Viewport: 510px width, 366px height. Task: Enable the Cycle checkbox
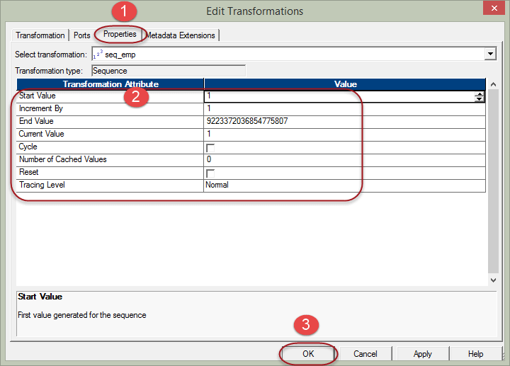point(210,147)
